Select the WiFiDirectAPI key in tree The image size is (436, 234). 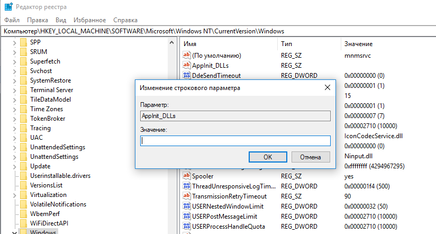49,223
